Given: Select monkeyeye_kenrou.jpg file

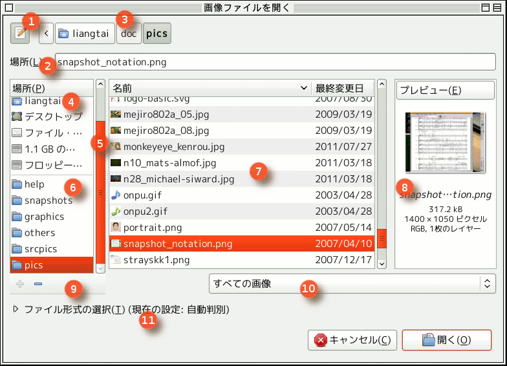Looking at the screenshot, I should tap(242, 146).
